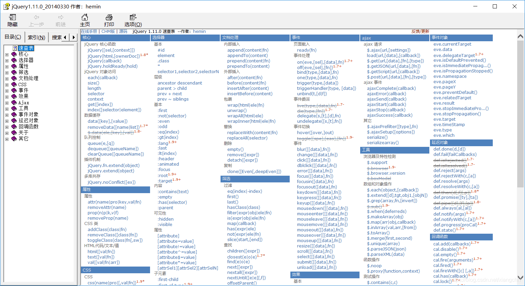Open the ancestor descendant selector entry
The height and width of the screenshot is (286, 525).
[180, 83]
